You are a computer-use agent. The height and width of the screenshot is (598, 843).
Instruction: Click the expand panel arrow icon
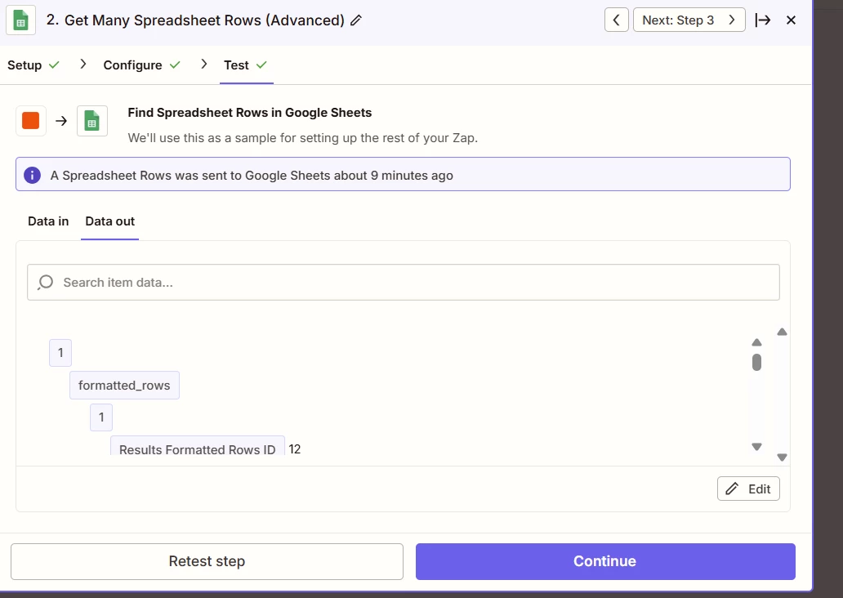tap(762, 20)
